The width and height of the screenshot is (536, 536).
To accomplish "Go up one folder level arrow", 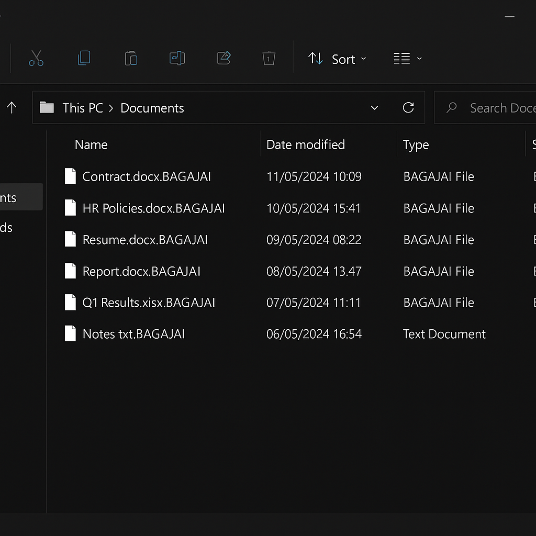I will click(x=12, y=108).
